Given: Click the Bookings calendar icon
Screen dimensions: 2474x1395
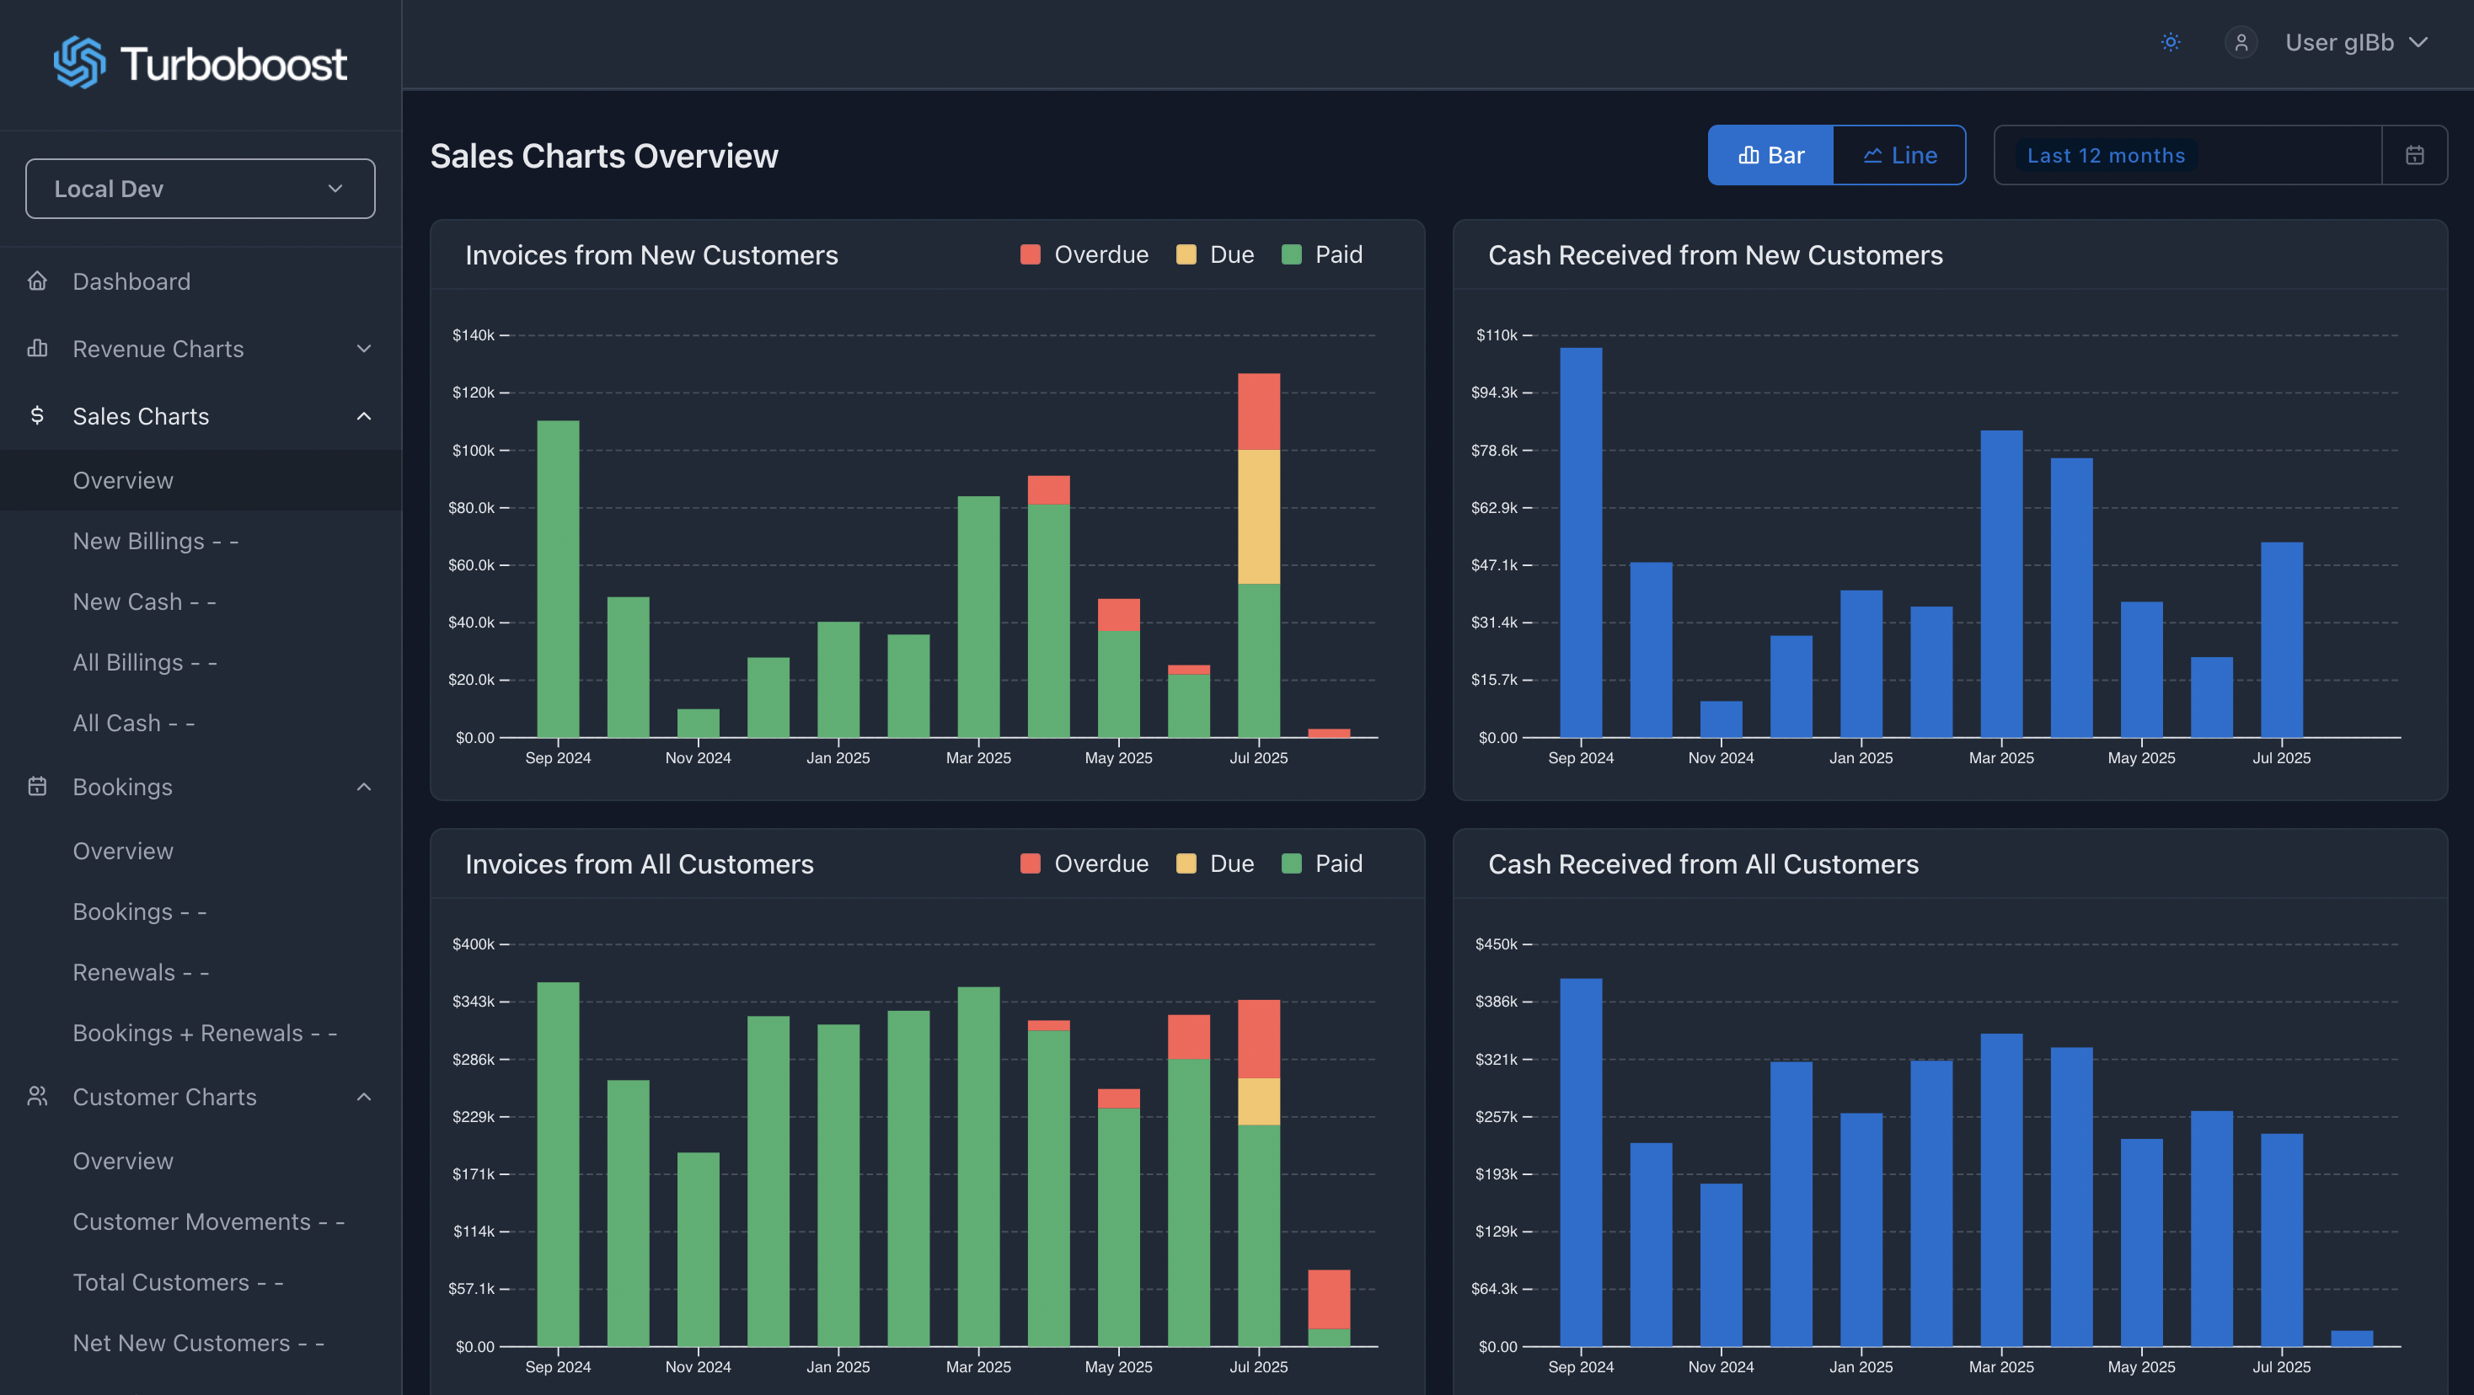Looking at the screenshot, I should (x=37, y=786).
